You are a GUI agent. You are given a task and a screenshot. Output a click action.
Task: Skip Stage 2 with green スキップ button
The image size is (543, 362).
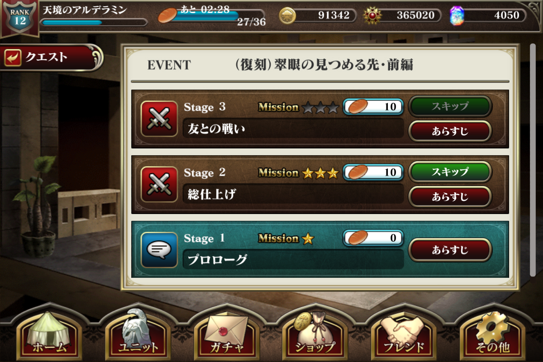450,172
